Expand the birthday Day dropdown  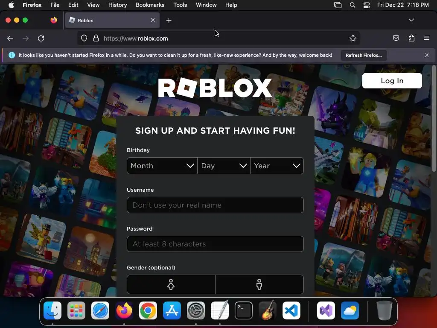[224, 166]
